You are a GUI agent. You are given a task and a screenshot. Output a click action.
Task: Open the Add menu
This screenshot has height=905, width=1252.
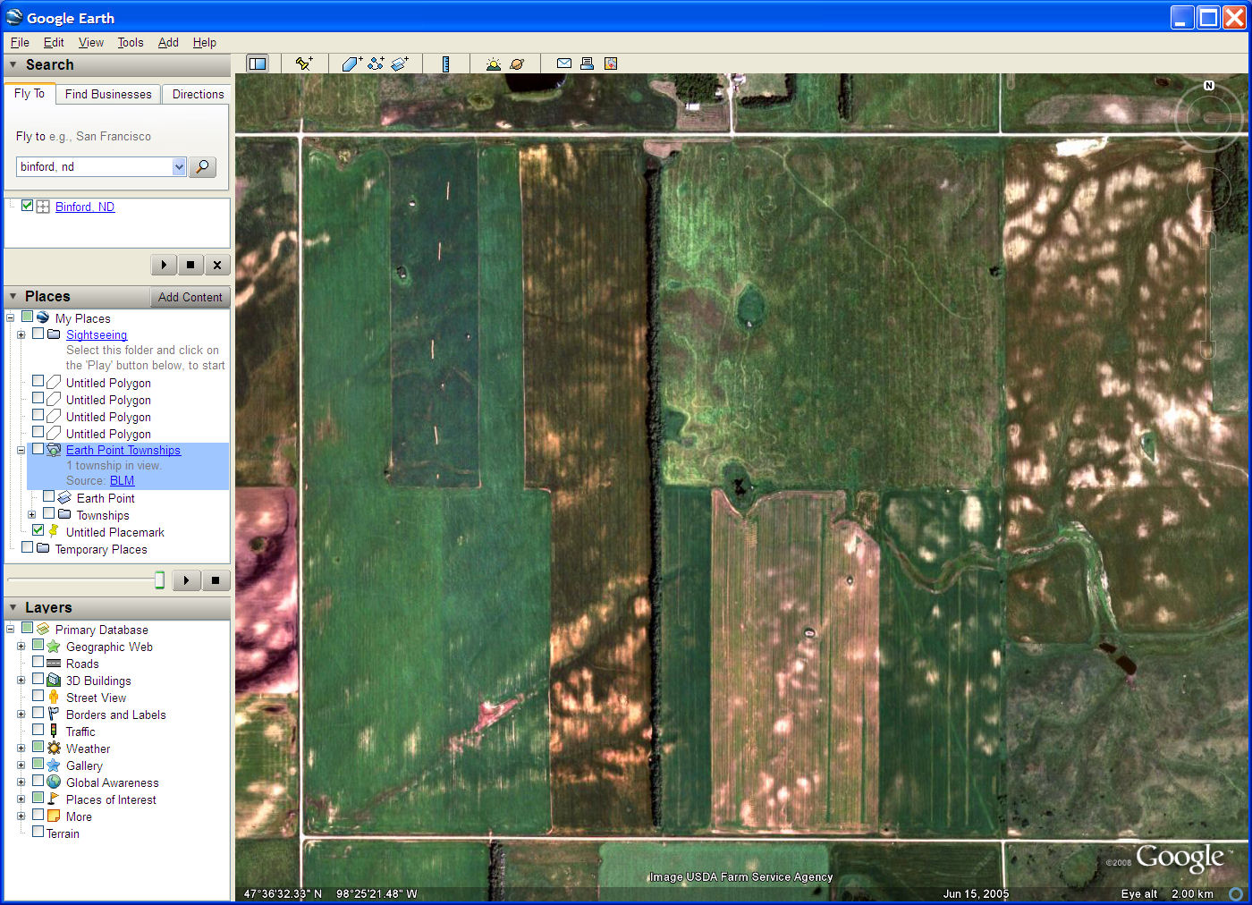[168, 42]
